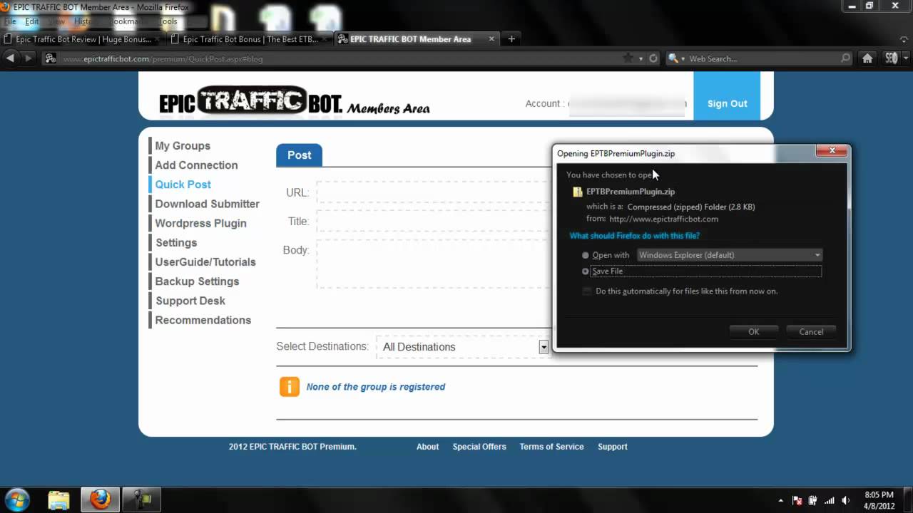The width and height of the screenshot is (913, 513).
Task: Click the recording app taskbar icon
Action: [x=142, y=500]
